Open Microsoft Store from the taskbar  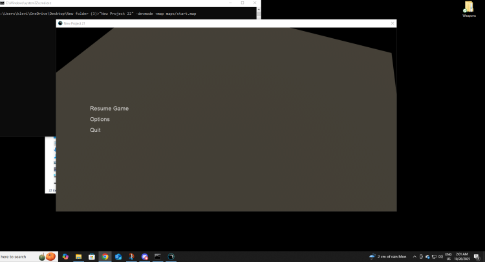tap(92, 256)
